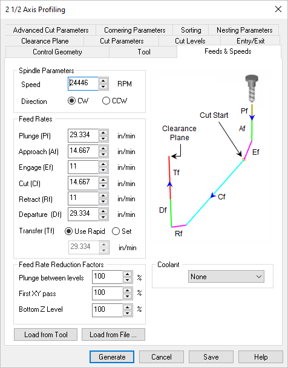
Task: Open the Cut Parameters tab
Action: pyautogui.click(x=122, y=41)
